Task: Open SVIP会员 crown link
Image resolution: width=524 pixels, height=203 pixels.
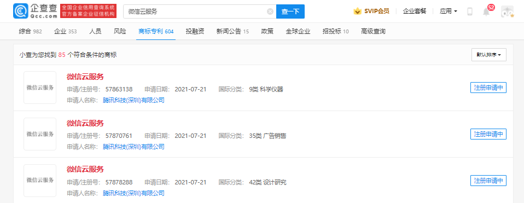Action: (x=371, y=11)
